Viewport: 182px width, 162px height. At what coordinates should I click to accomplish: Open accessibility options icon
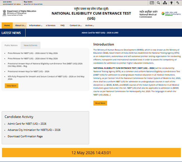[171, 3]
